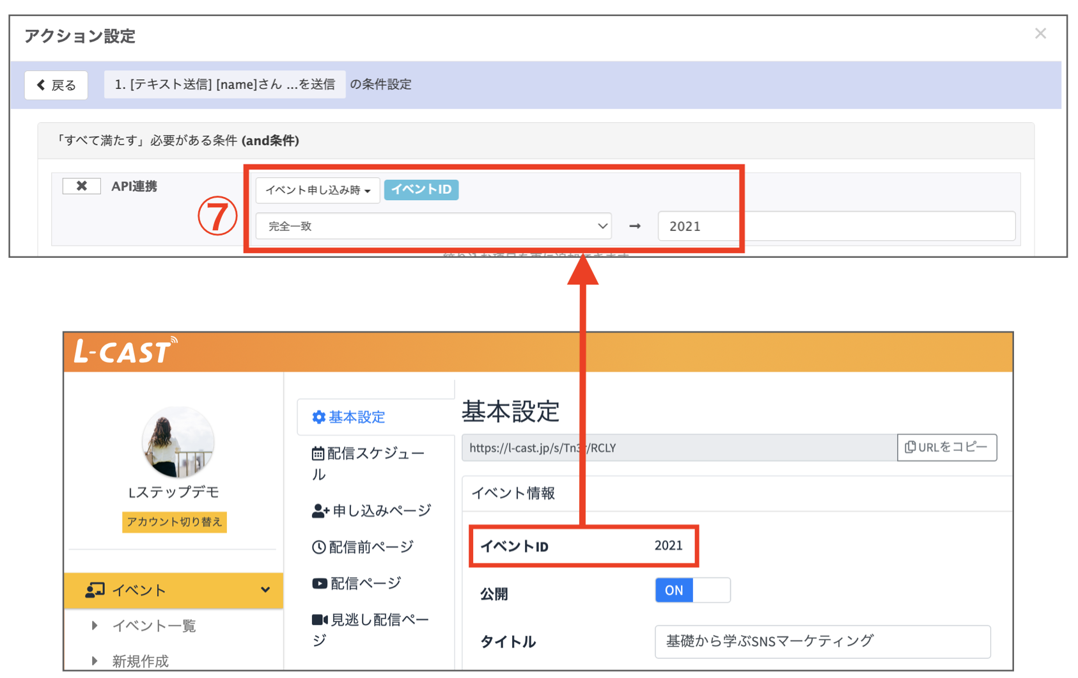Click the アカウント切り替え button
Screen dimensions: 1078x678
point(174,522)
